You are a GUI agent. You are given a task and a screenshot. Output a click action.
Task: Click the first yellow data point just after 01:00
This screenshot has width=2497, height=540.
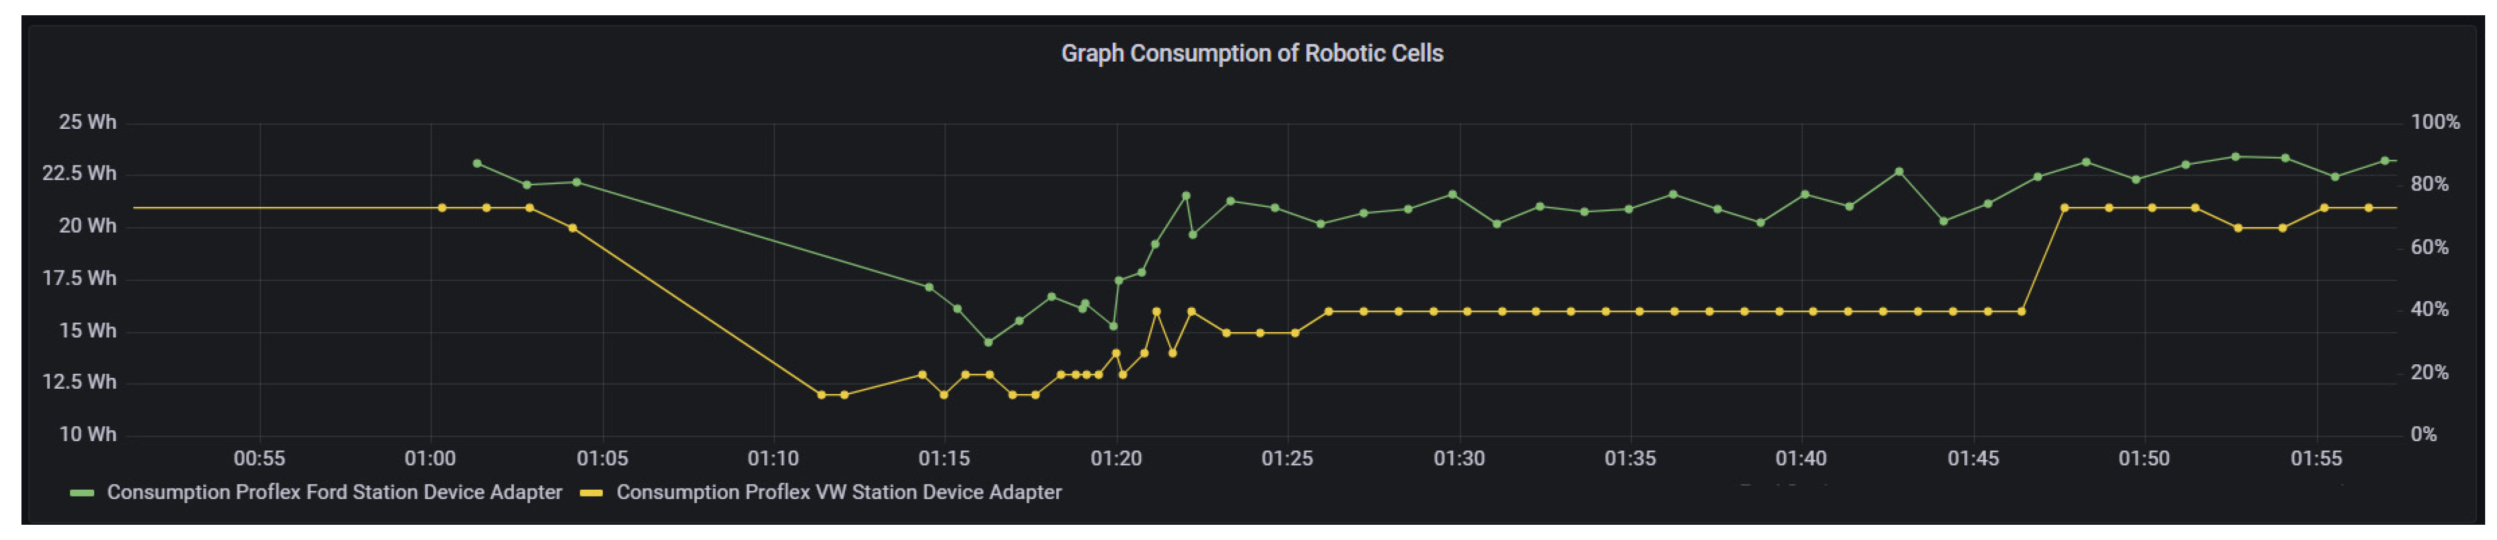[x=442, y=207]
